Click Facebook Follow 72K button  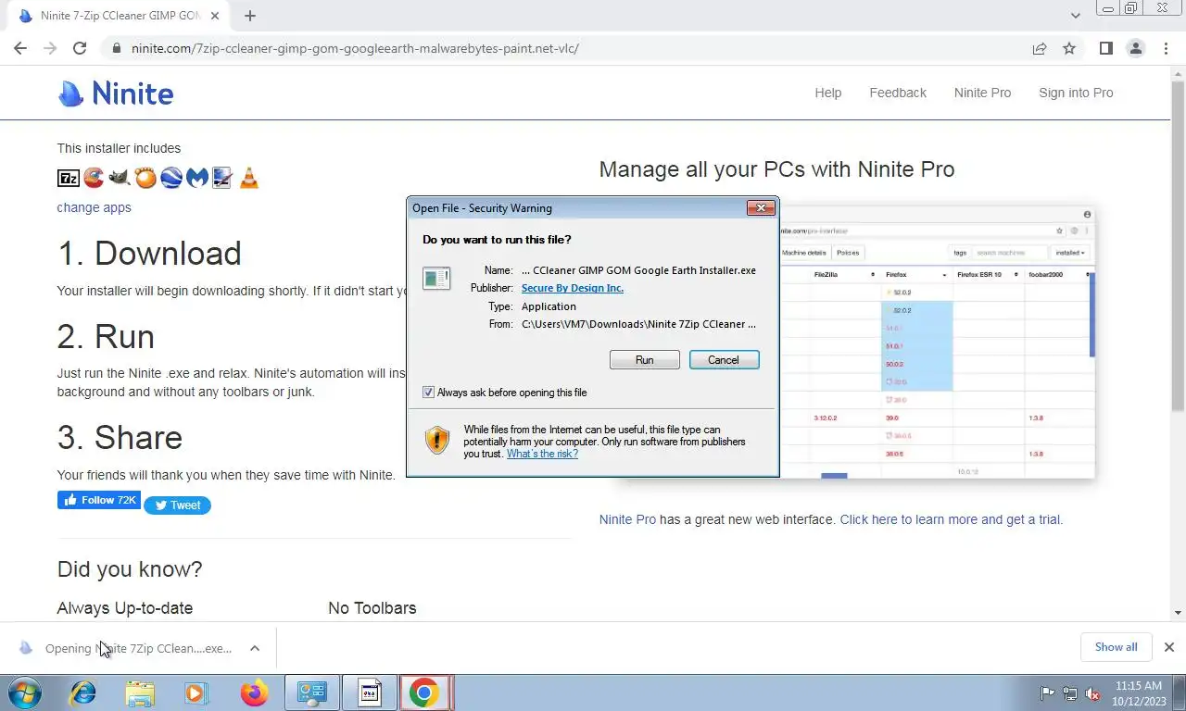pyautogui.click(x=99, y=500)
